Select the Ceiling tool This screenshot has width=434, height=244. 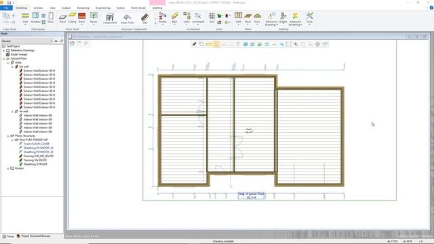click(72, 18)
